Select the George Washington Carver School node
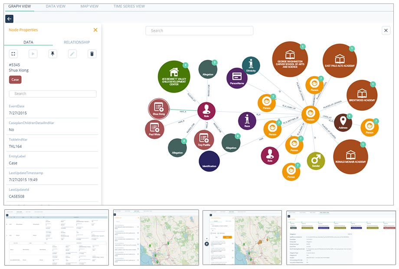Image resolution: width=399 pixels, height=269 pixels. pyautogui.click(x=290, y=59)
